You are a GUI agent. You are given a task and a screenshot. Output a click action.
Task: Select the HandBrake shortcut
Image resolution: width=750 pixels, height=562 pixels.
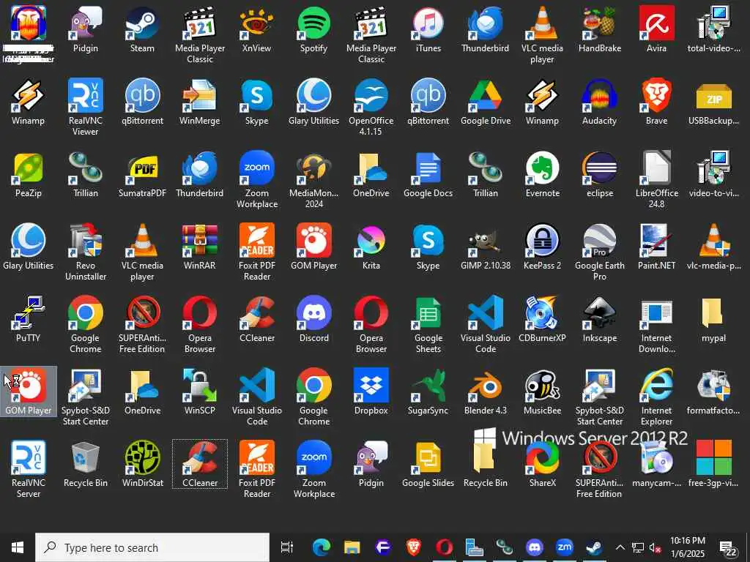[x=599, y=29]
